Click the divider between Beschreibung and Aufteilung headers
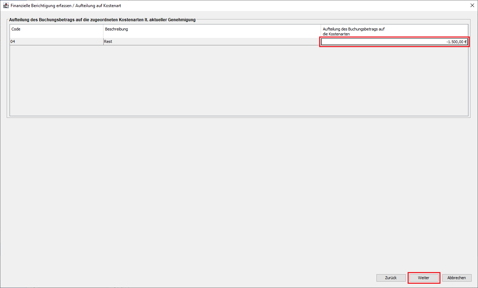Viewport: 478px width, 288px height. (321, 31)
